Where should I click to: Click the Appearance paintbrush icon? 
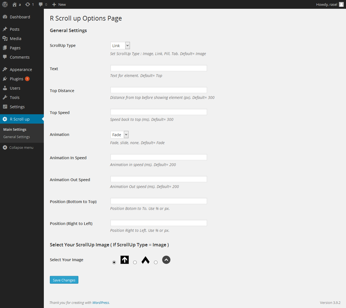(x=5, y=69)
